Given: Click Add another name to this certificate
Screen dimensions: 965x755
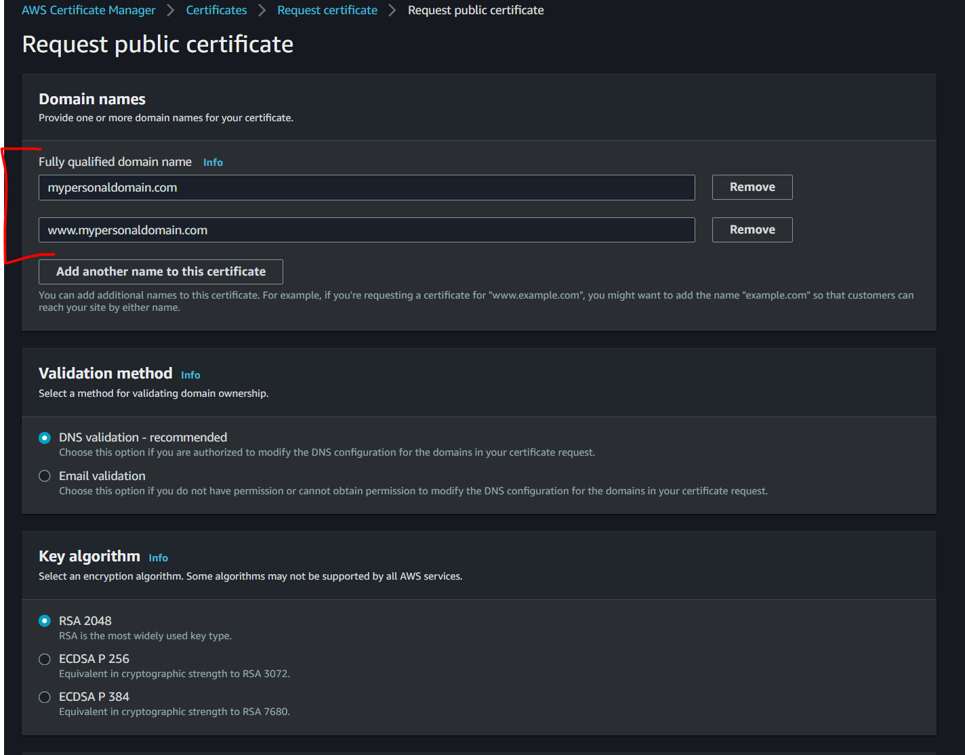Looking at the screenshot, I should pyautogui.click(x=161, y=271).
